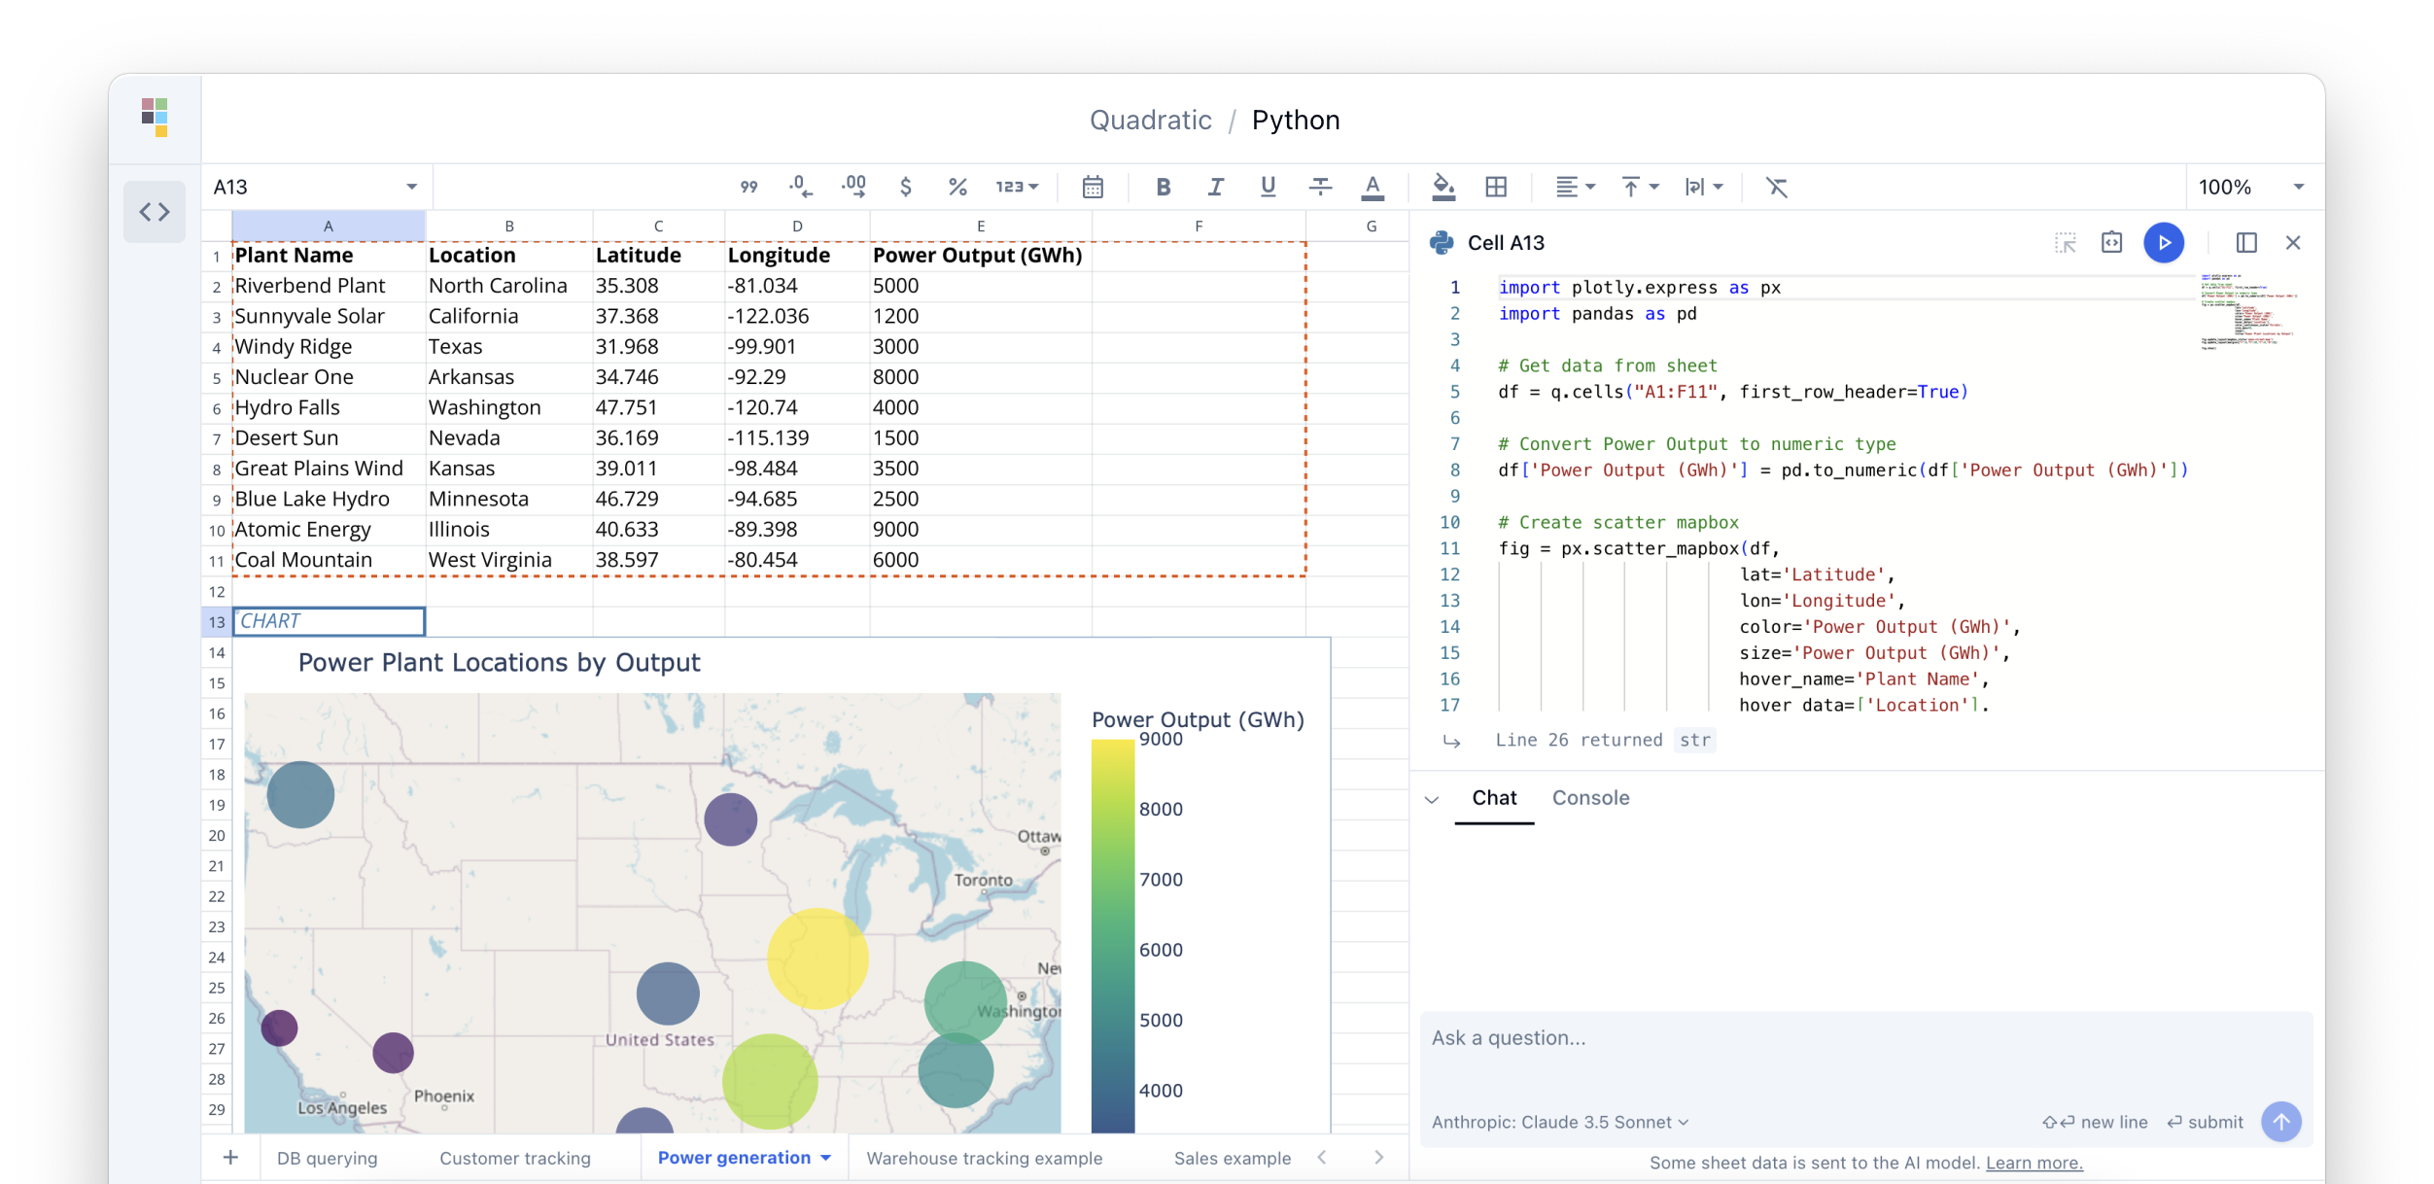Click the Ask a question input field

point(1860,1036)
